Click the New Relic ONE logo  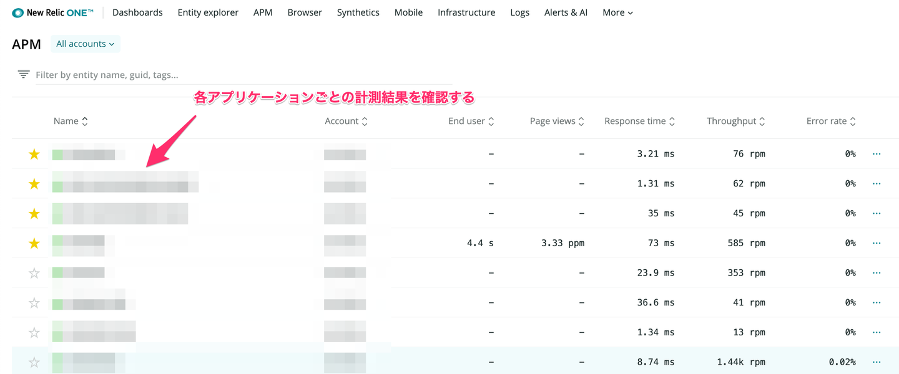(x=52, y=12)
